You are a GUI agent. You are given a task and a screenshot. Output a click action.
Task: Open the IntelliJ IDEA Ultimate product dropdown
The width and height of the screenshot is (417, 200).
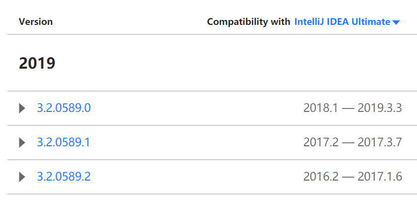pyautogui.click(x=347, y=22)
